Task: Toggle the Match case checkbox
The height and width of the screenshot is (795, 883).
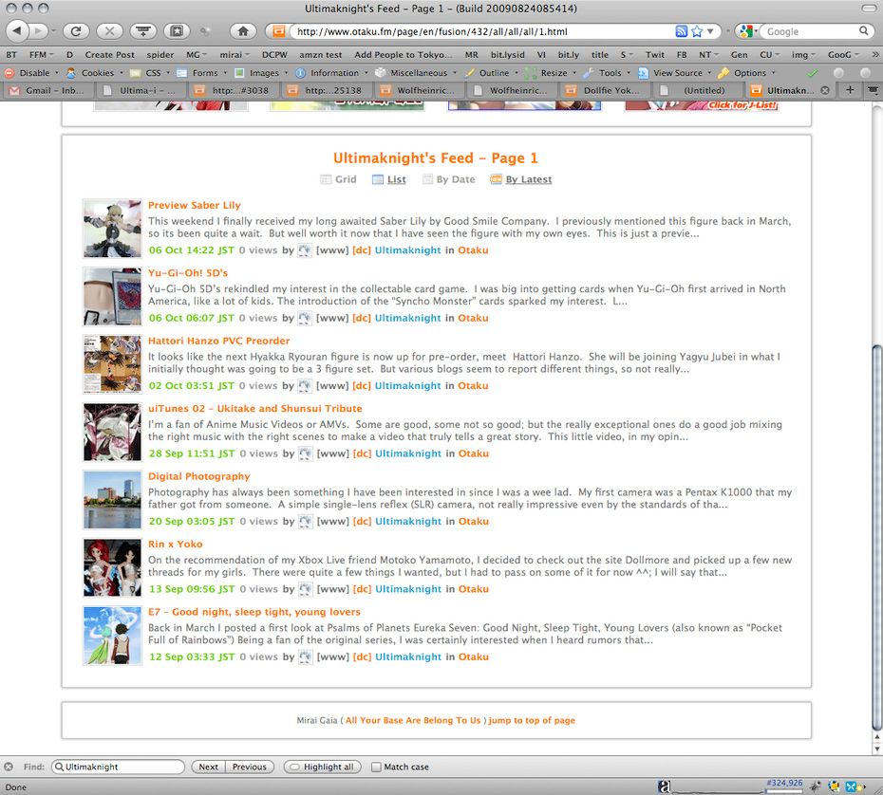Action: [x=377, y=767]
